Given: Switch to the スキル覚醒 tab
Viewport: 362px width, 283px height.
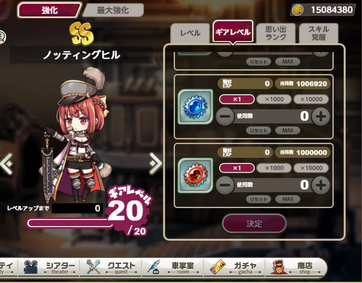Looking at the screenshot, I should click(319, 33).
